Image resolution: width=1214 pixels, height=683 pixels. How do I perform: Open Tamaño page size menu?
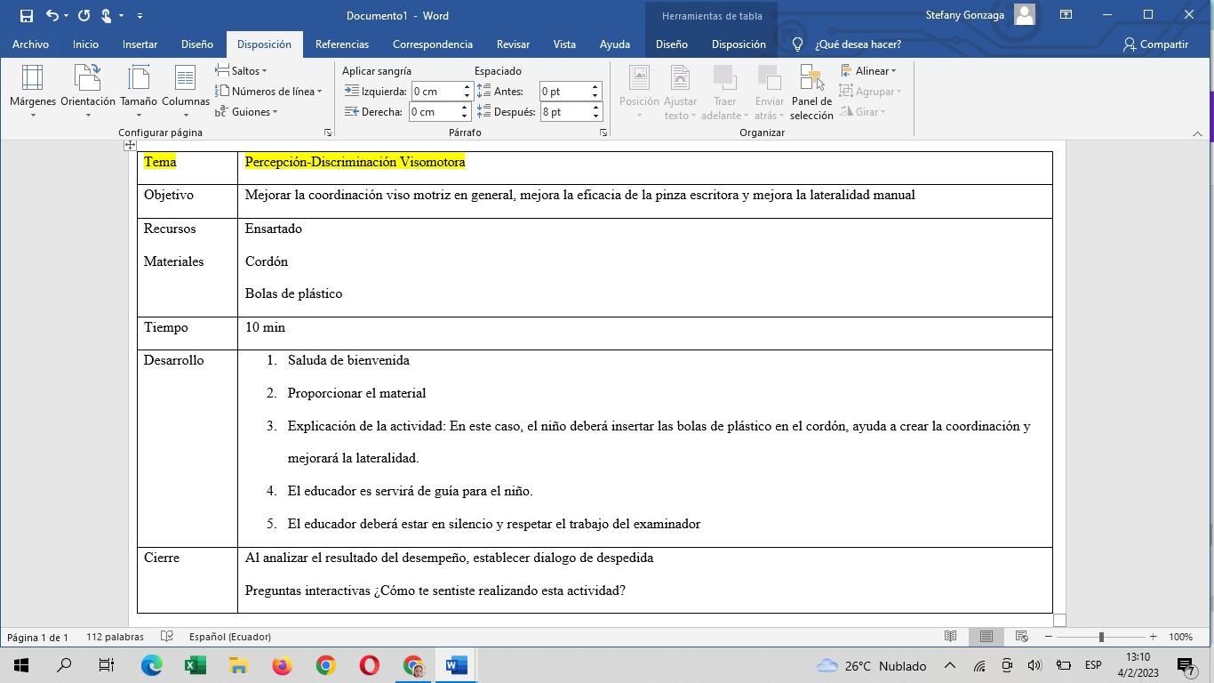tap(139, 92)
